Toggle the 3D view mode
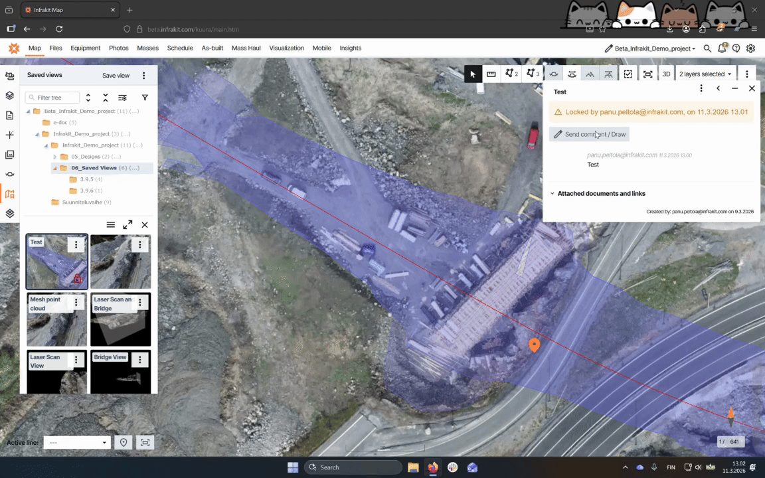 pyautogui.click(x=666, y=74)
